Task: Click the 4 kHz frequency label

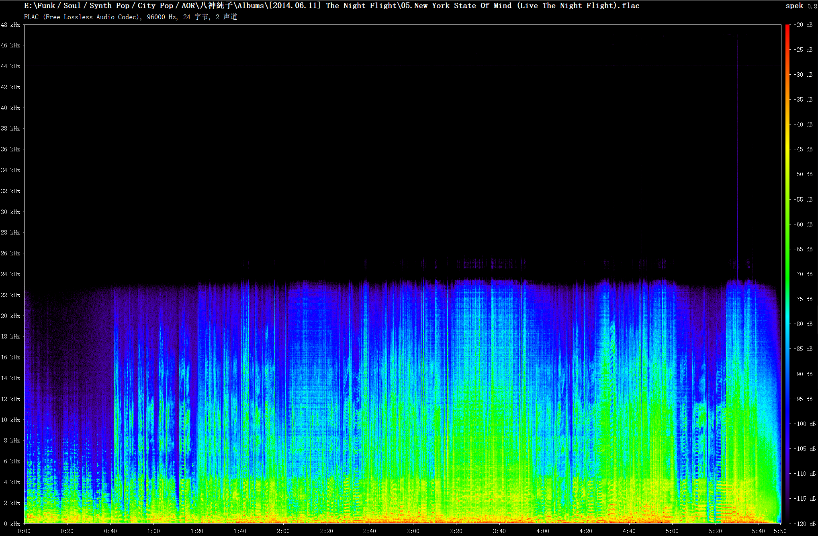Action: [12, 482]
